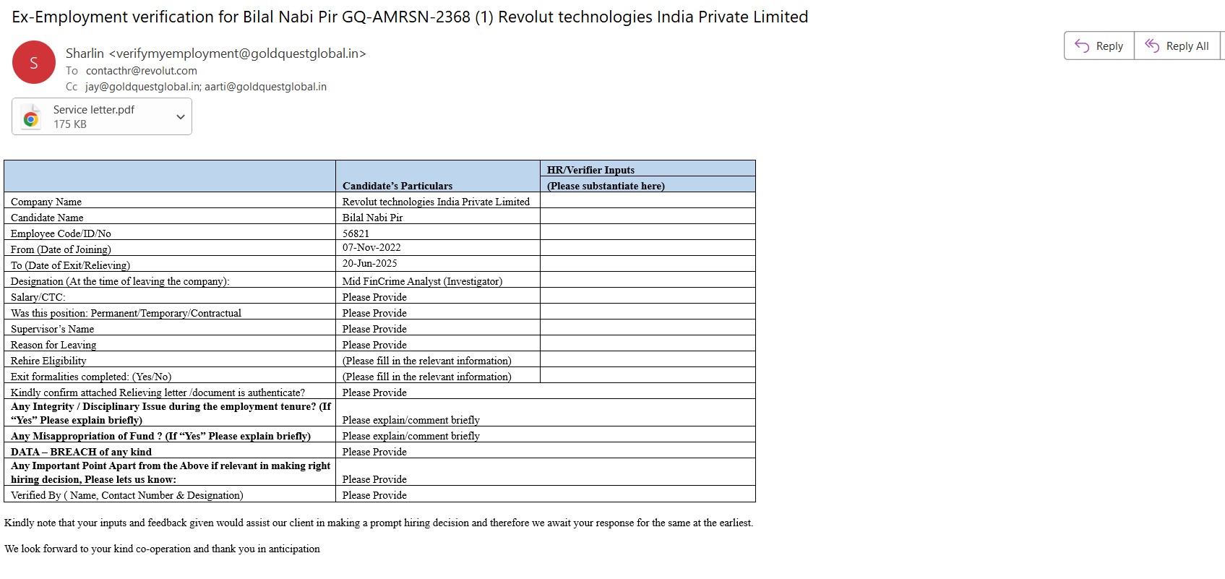Viewport: 1225px width, 579px height.
Task: Click the Relieving letter authenticity question
Action: tap(158, 393)
